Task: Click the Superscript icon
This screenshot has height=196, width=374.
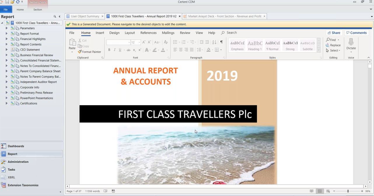Action: (x=140, y=50)
